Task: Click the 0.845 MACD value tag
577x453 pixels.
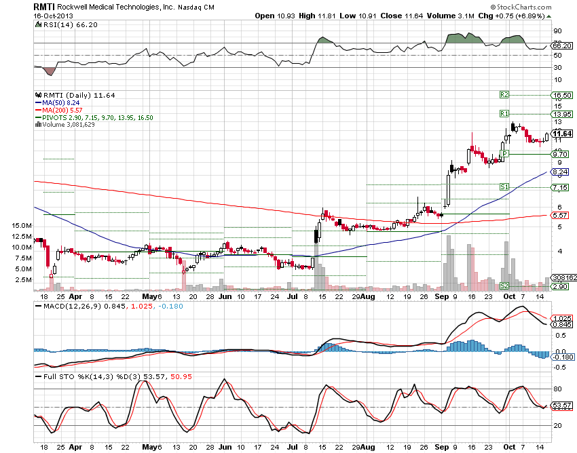Action: [x=562, y=324]
